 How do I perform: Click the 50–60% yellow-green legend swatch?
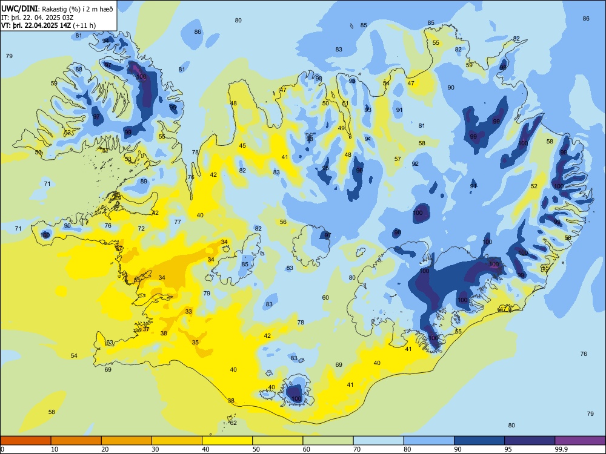tap(278, 441)
